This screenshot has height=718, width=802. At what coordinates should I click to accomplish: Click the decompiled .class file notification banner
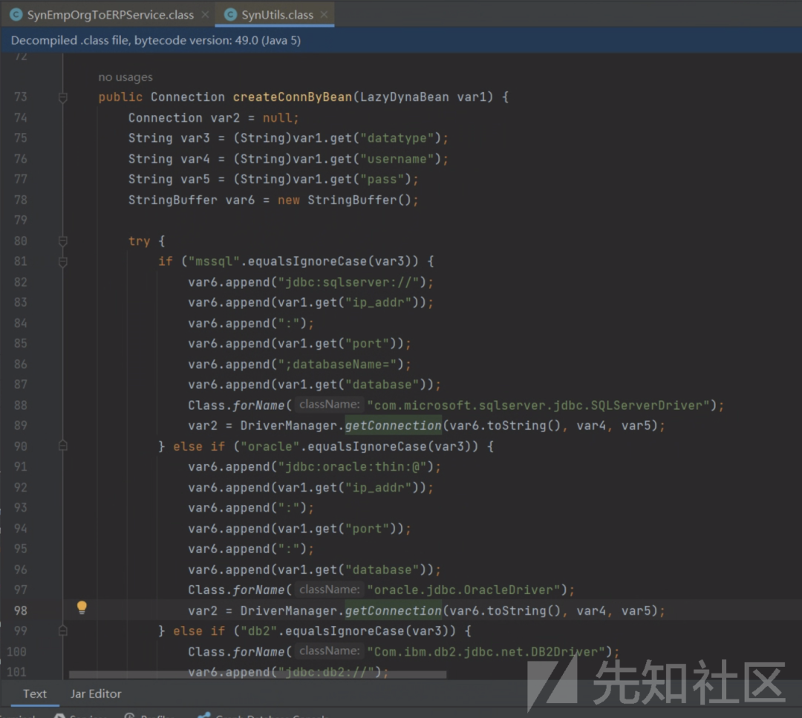point(401,40)
